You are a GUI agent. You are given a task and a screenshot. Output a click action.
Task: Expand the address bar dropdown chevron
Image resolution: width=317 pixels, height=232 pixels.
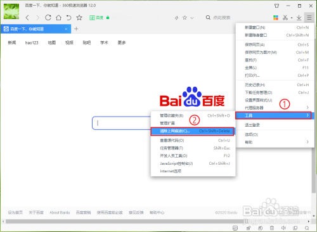coord(192,18)
